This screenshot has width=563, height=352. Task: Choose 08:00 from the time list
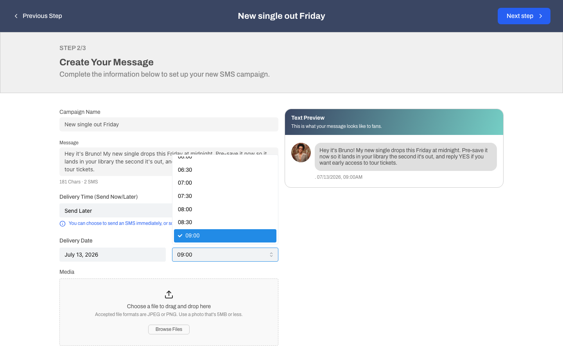click(225, 209)
